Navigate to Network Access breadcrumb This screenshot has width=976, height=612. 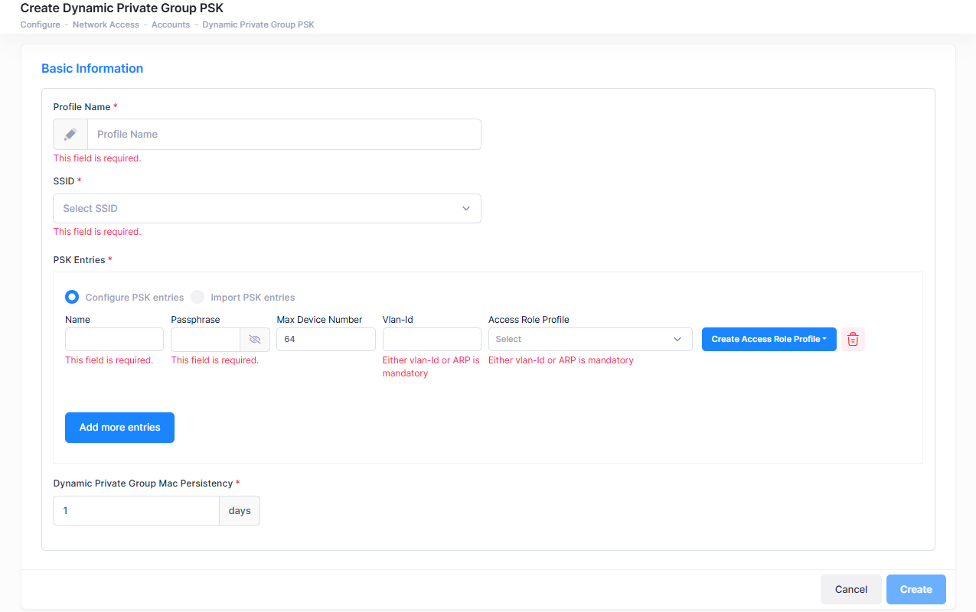(x=106, y=25)
